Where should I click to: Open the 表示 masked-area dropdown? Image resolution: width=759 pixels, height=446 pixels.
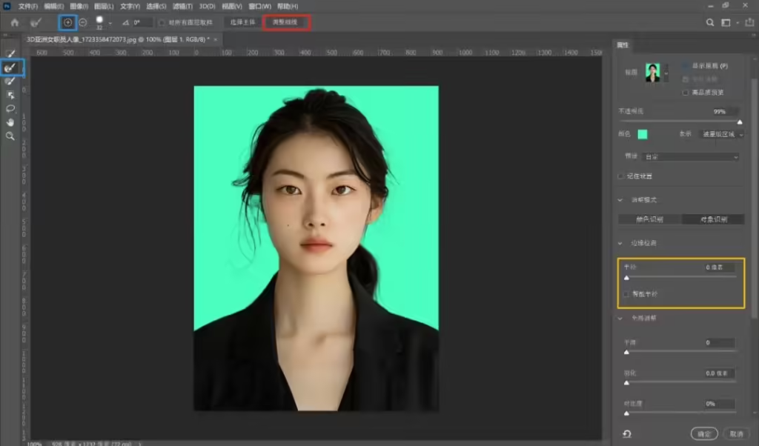(x=722, y=134)
